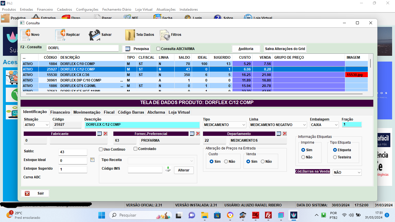The width and height of the screenshot is (395, 222).
Task: Click the Código IMS input field
Action: (145, 170)
